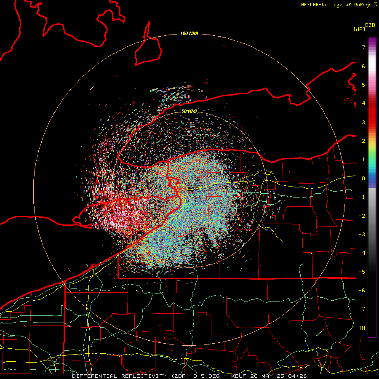Click the DIFFERENTIAL REFLECTIVITY (ZDR) caption text
This screenshot has height=379, width=379.
[x=132, y=376]
